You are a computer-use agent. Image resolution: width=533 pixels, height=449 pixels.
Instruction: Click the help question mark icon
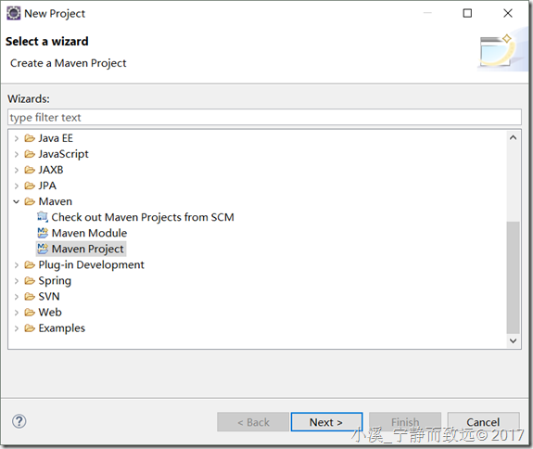[19, 421]
